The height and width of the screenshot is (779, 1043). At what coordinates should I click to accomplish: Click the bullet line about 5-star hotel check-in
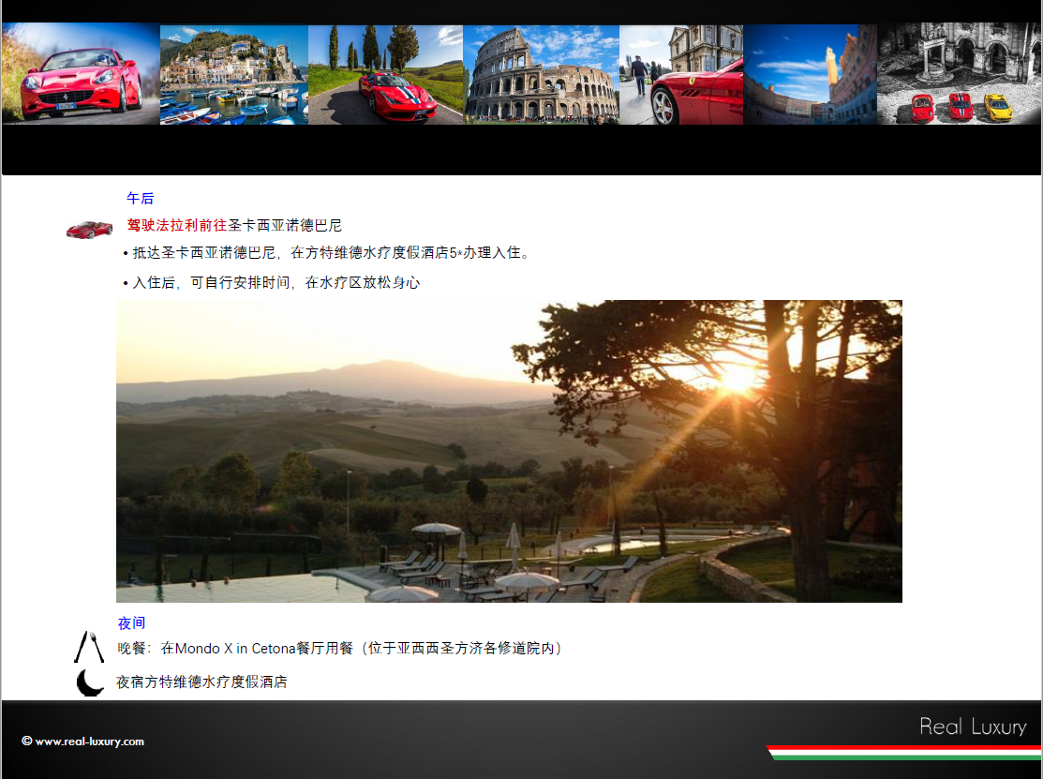coord(326,253)
